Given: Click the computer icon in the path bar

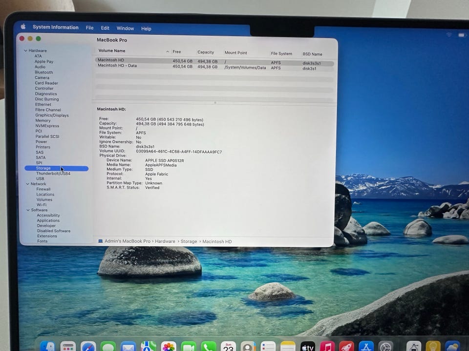Looking at the screenshot, I should click(x=101, y=241).
